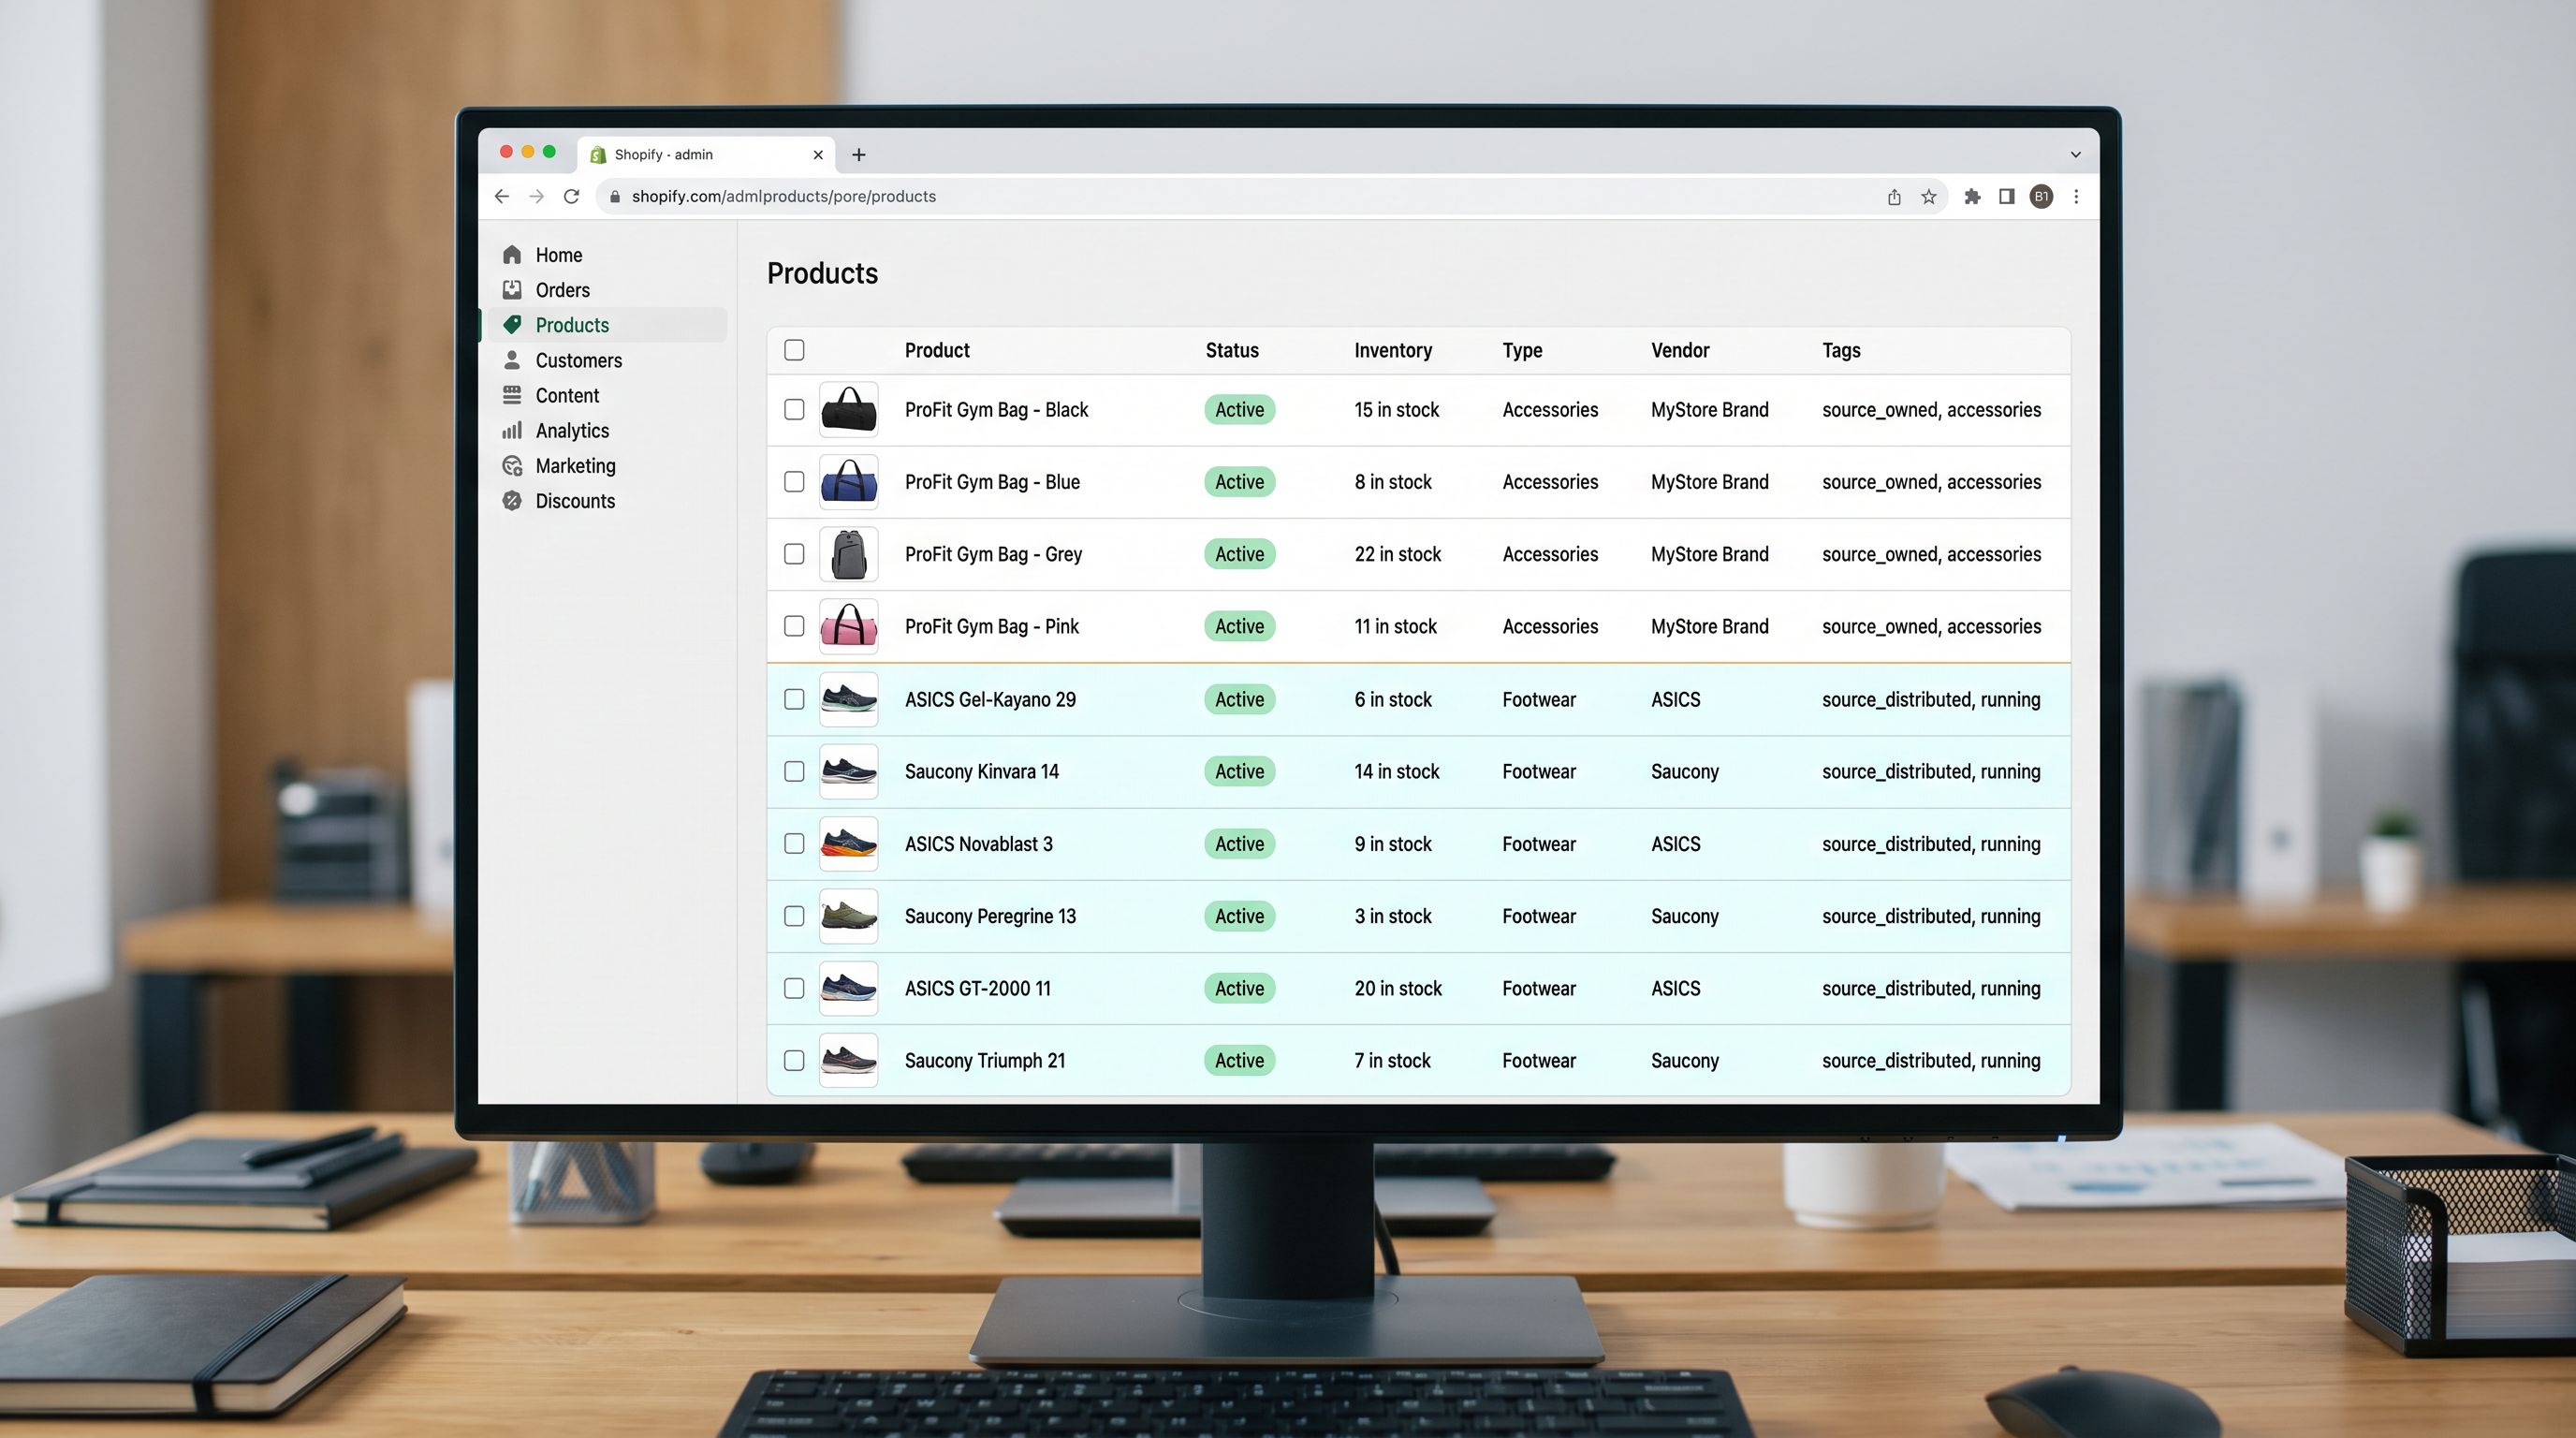Screen dimensions: 2576x1438
Task: Click the pink gym bag thumbnail
Action: [x=848, y=626]
